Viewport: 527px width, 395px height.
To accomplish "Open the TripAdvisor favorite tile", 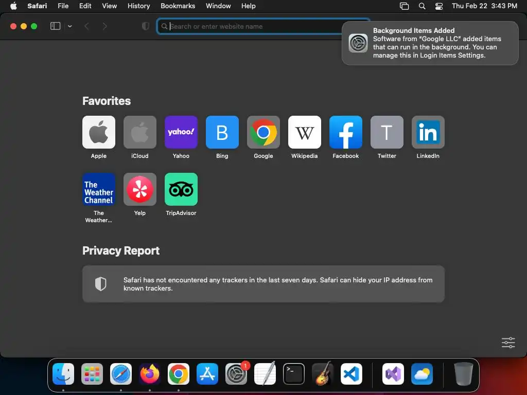I will tap(181, 189).
